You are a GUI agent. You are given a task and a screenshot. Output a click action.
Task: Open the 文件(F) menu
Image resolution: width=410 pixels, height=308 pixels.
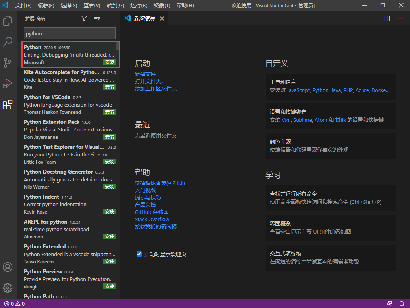23,6
